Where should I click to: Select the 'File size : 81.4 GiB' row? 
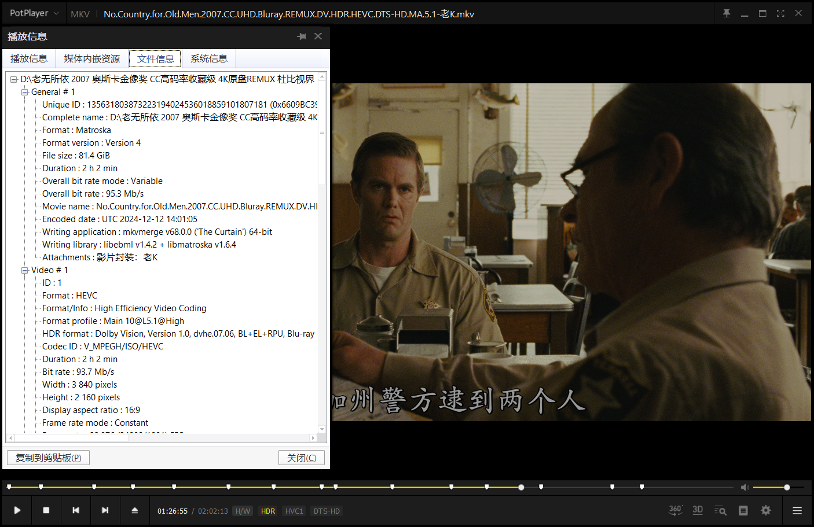(76, 156)
